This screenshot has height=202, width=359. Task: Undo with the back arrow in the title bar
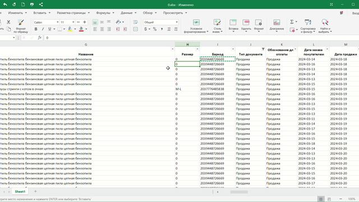click(5, 4)
